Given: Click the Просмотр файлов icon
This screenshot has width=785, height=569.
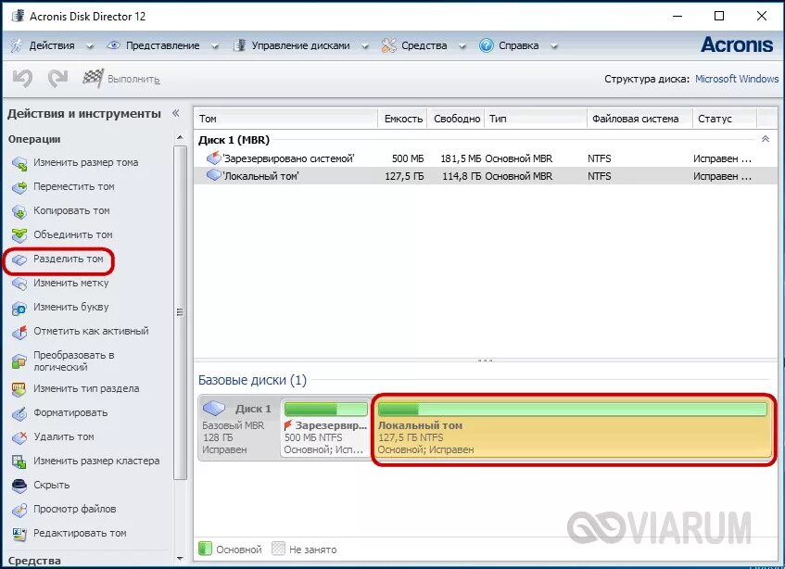Looking at the screenshot, I should pos(19,510).
